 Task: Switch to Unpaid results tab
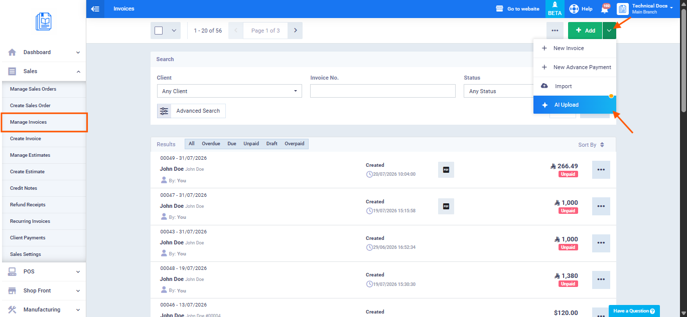[x=251, y=144]
